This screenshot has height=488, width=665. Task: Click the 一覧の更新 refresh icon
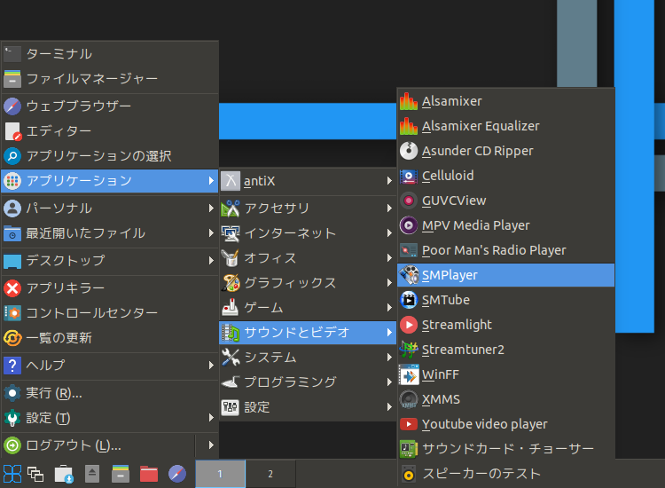[12, 338]
